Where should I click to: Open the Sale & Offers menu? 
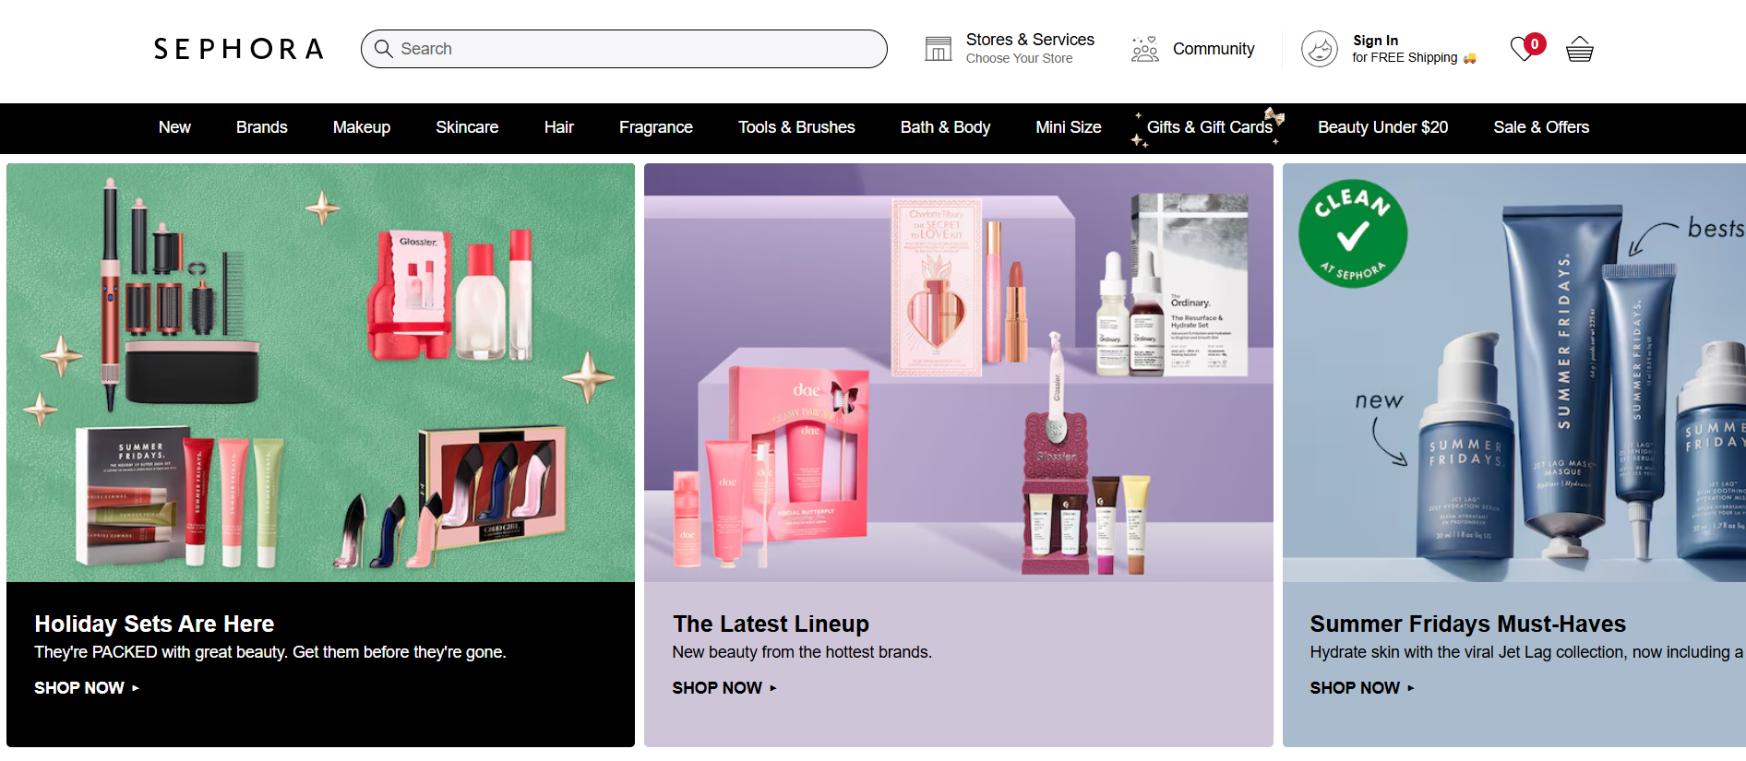(1541, 127)
